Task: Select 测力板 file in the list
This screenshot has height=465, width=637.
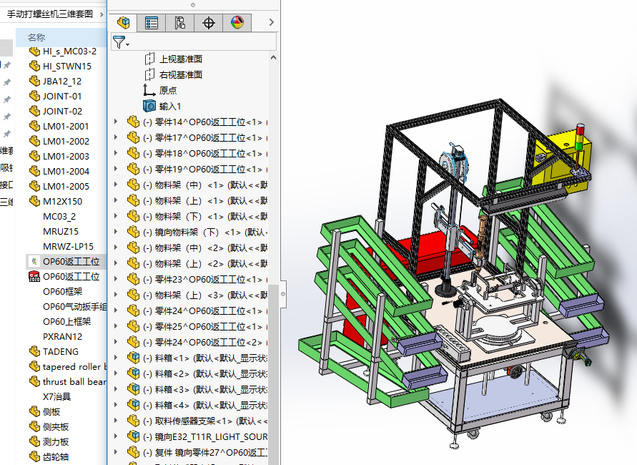Action: coord(56,442)
